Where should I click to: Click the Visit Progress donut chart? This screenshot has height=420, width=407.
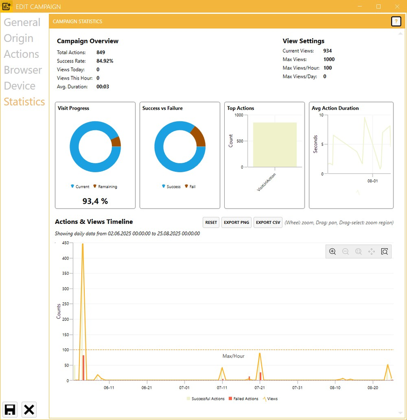[95, 146]
